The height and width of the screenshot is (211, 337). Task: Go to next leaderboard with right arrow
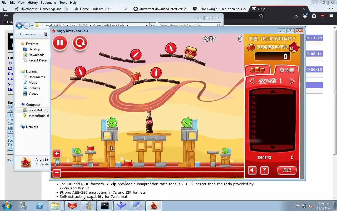[x=292, y=81]
